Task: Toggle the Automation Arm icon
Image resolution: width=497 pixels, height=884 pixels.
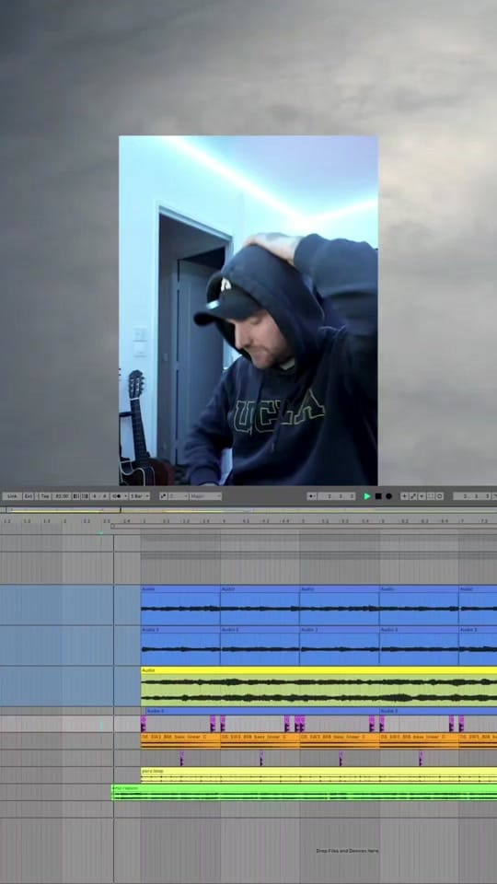Action: (x=413, y=496)
